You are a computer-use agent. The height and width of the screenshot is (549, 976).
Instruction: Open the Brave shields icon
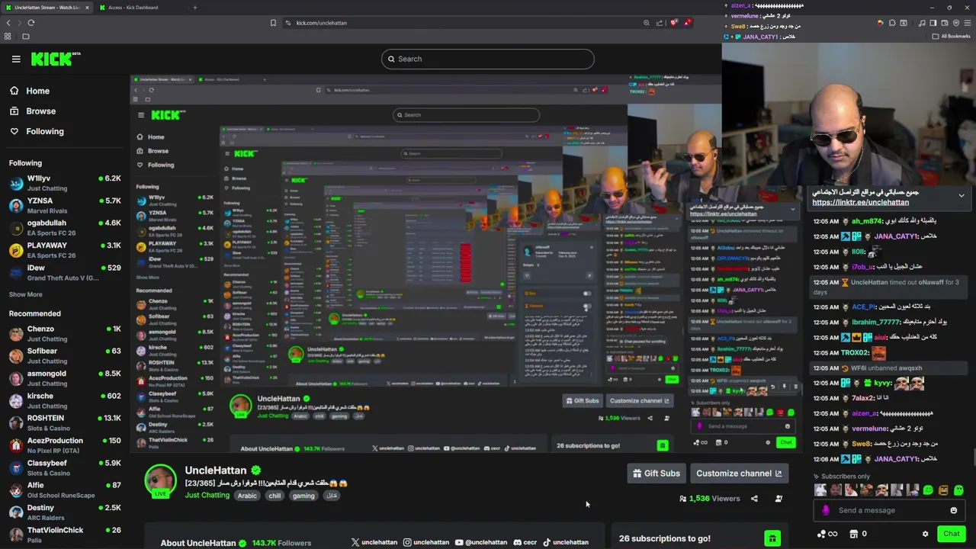click(674, 23)
